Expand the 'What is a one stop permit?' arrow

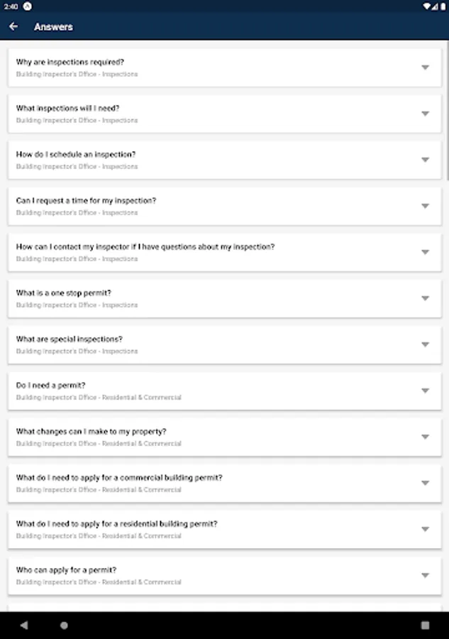[x=425, y=298]
